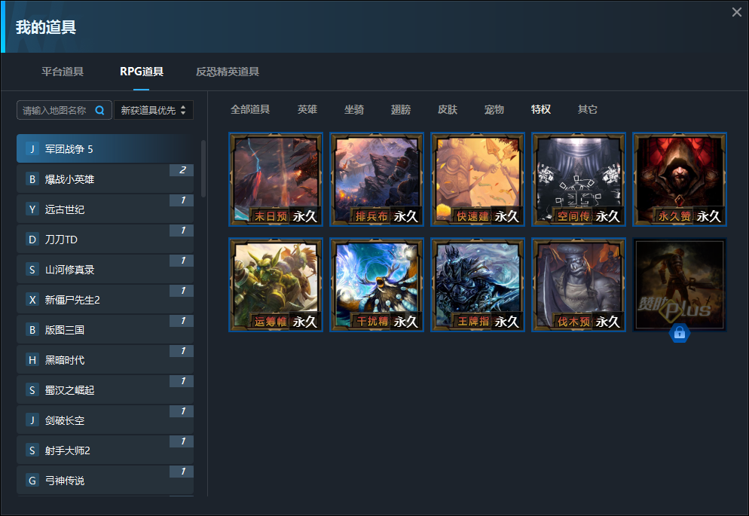Click the locked 赞助Plus item
This screenshot has height=516, width=749.
click(x=680, y=285)
